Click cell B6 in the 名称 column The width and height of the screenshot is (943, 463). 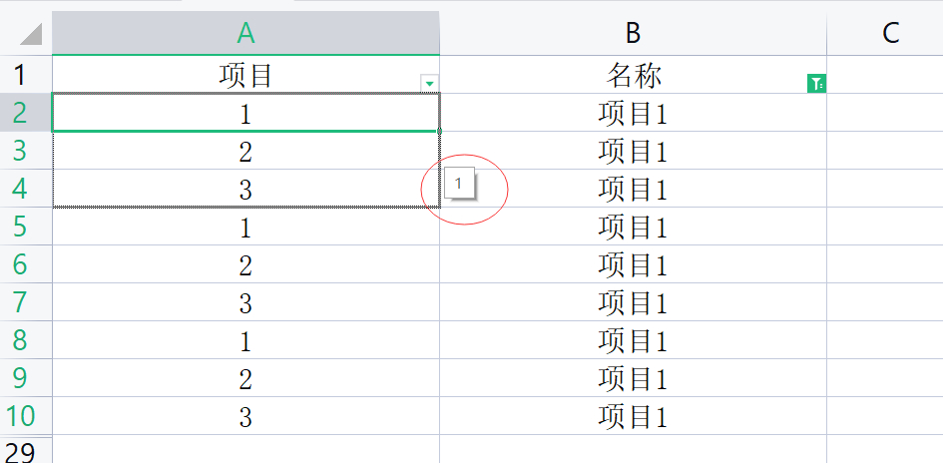coord(633,264)
